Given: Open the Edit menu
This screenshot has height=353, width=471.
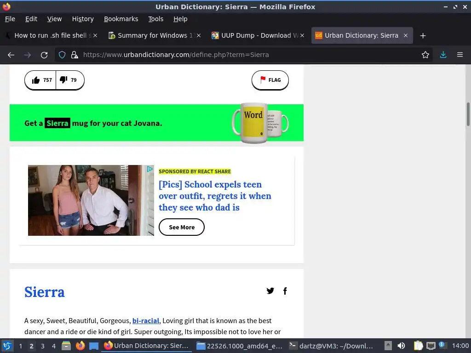Looking at the screenshot, I should pos(31,19).
